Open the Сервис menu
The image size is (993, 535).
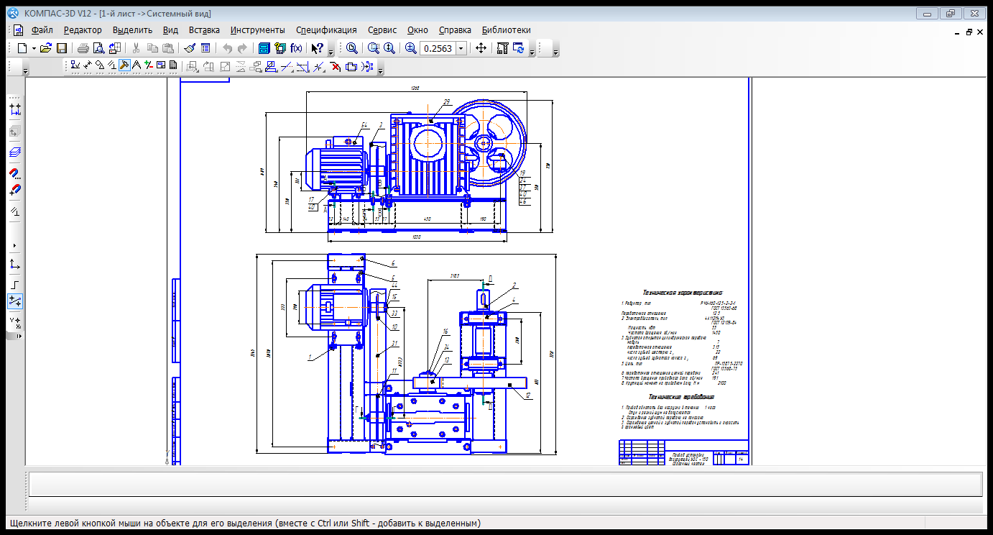(382, 30)
